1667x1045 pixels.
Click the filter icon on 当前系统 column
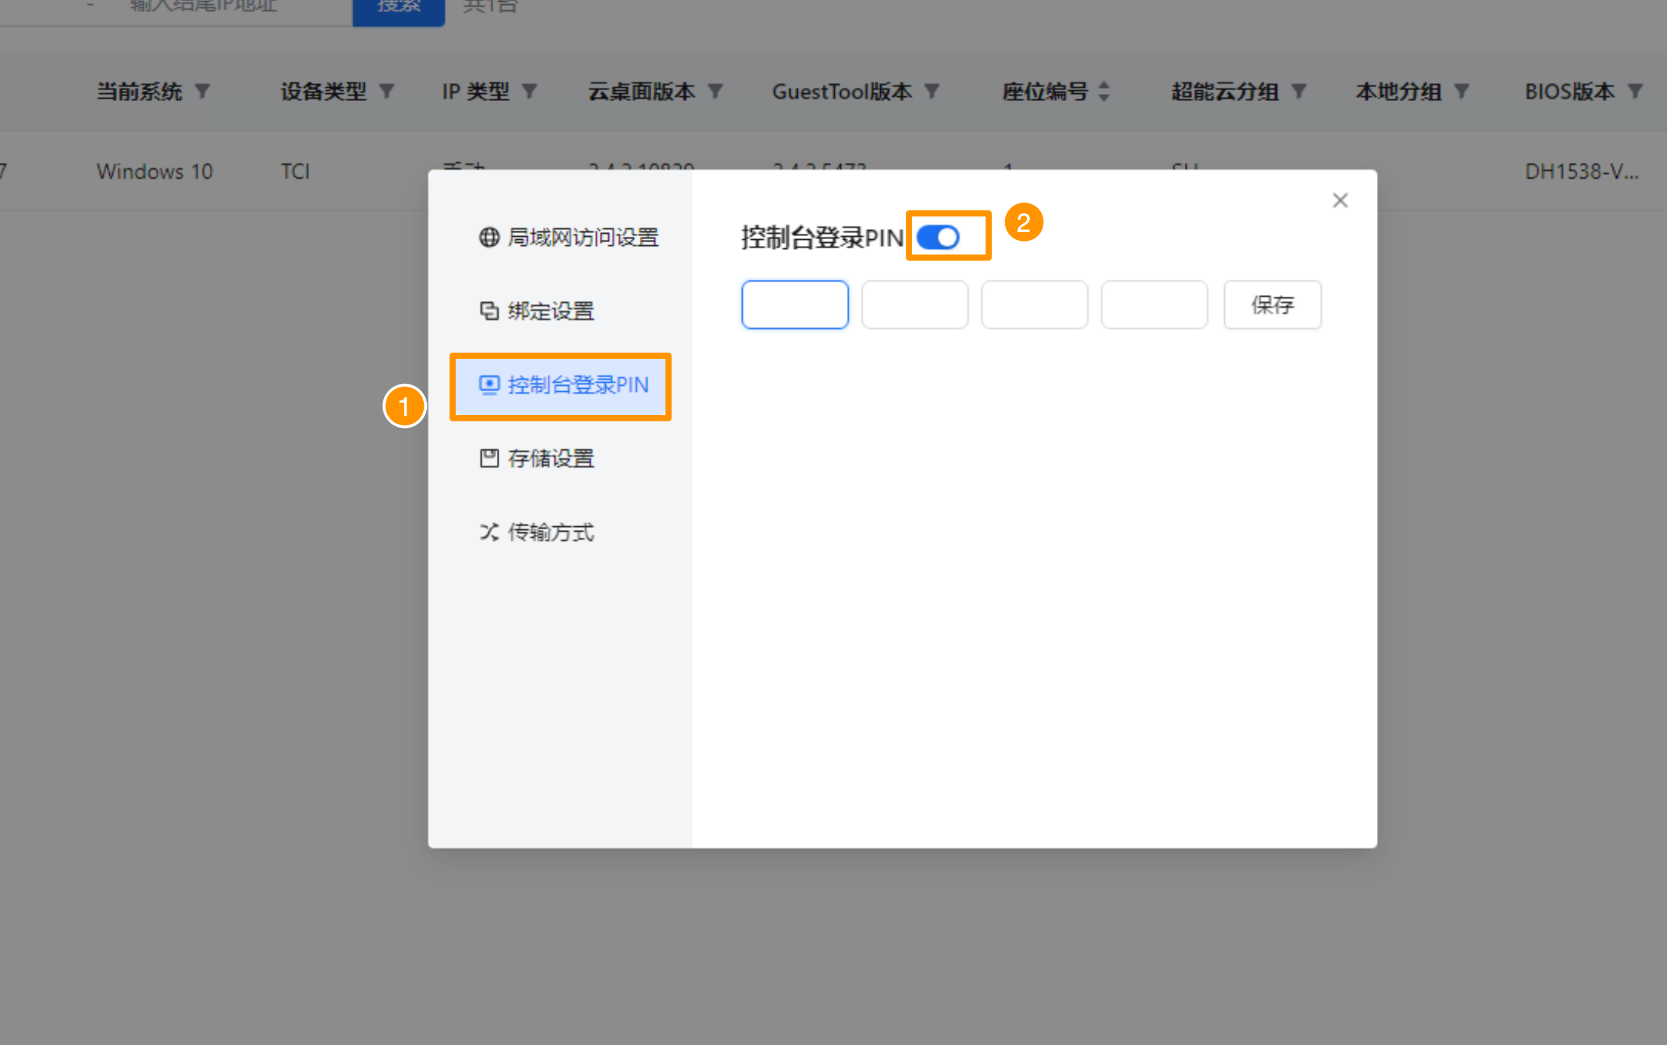pyautogui.click(x=202, y=91)
